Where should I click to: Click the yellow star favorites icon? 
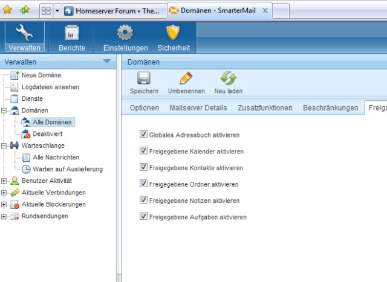click(7, 10)
